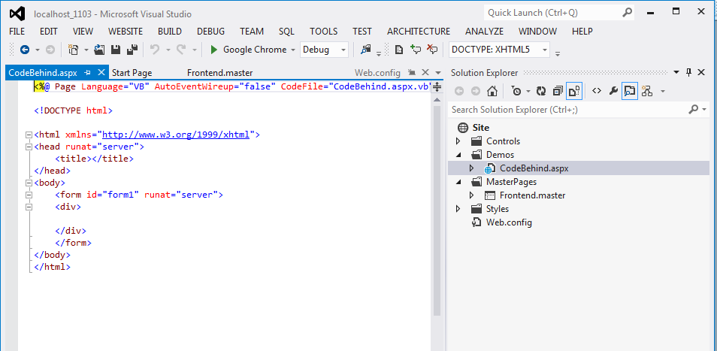Switch to the Start Page tab
This screenshot has height=351, width=717.
(x=132, y=73)
